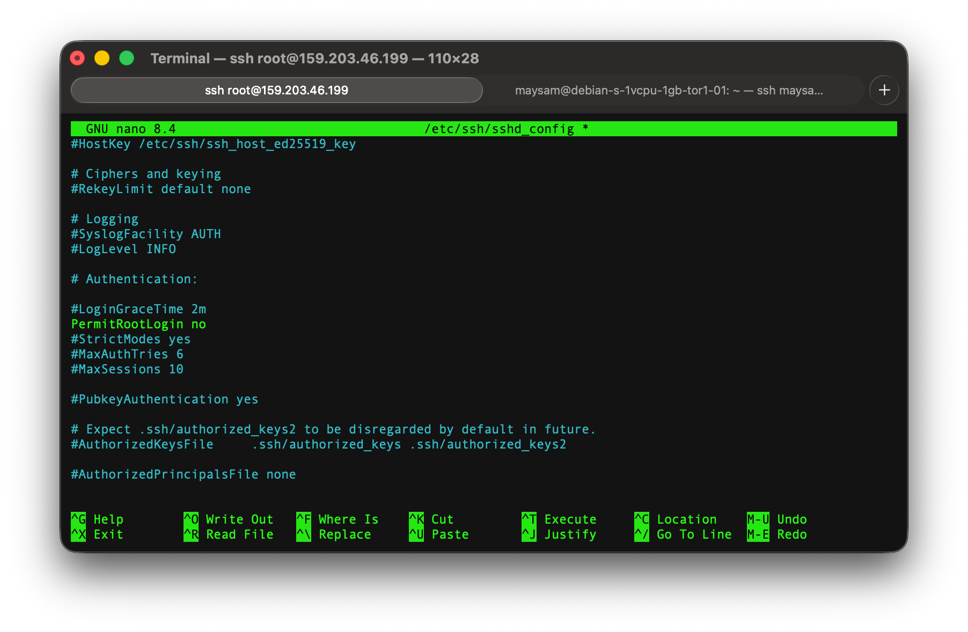Place cursor on #StrictModes yes line
The image size is (968, 632).
click(131, 339)
